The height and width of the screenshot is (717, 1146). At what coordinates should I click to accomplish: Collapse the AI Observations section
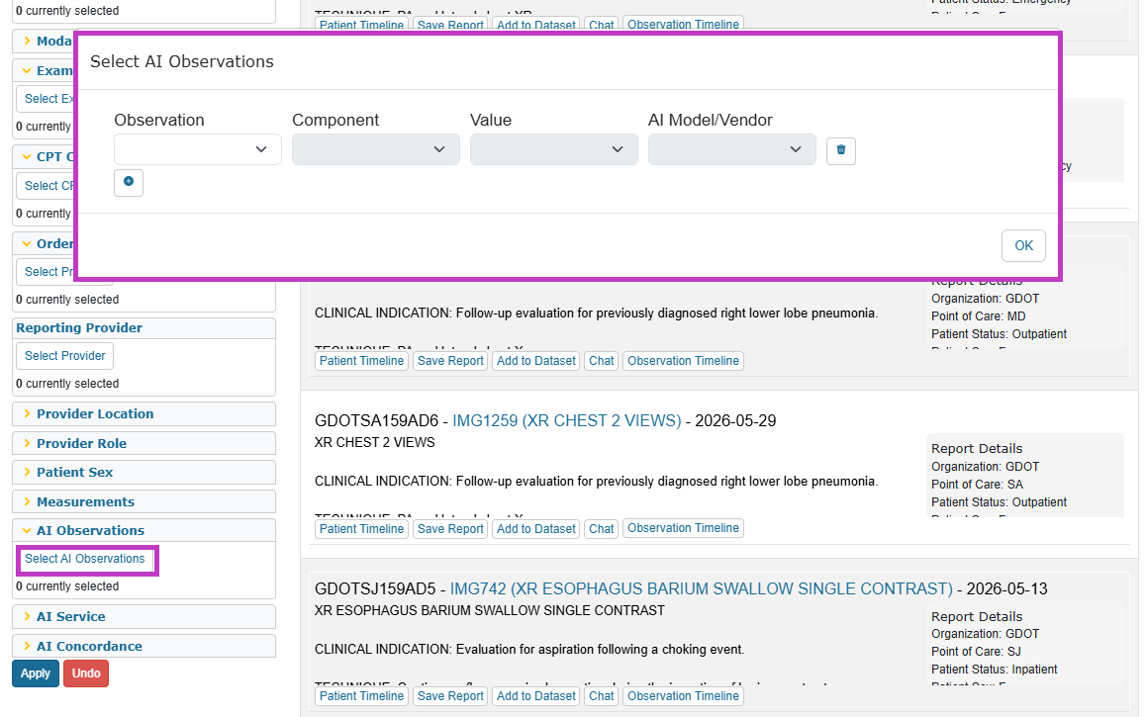[x=91, y=530]
